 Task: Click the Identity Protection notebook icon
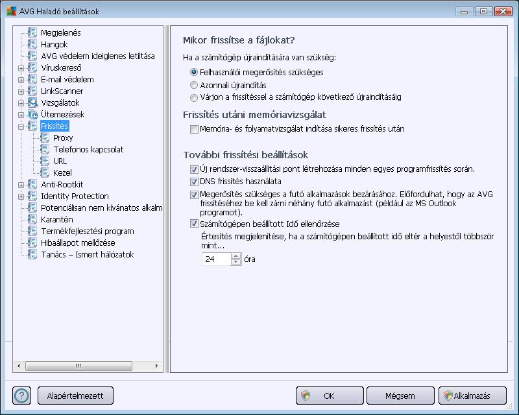coord(32,196)
